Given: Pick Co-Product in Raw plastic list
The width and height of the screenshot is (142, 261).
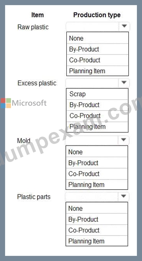Looking at the screenshot, I should pyautogui.click(x=98, y=60).
